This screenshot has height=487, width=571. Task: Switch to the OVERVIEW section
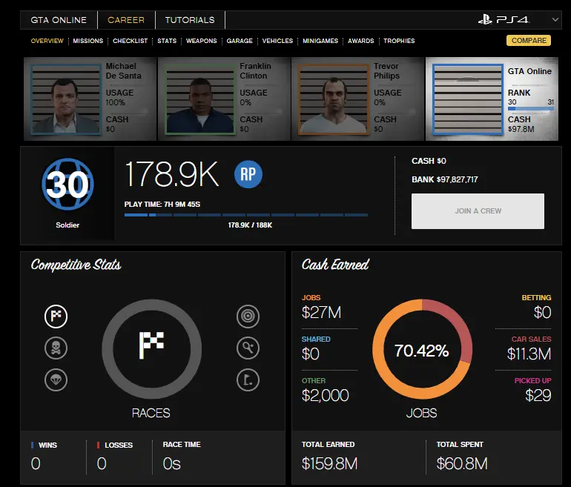point(47,41)
